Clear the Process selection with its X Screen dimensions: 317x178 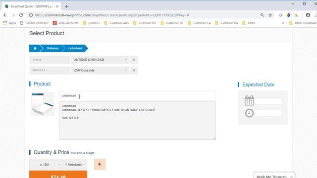pos(134,70)
